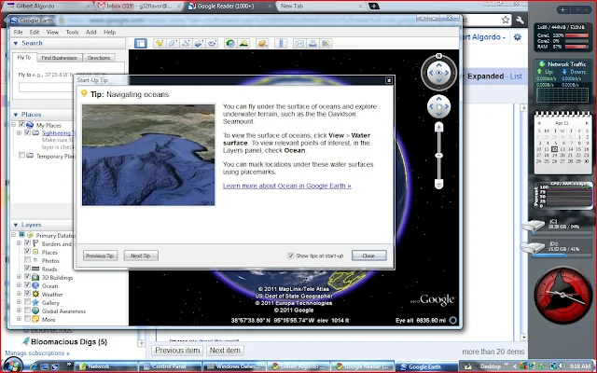Click the Previous Tip button

click(100, 256)
